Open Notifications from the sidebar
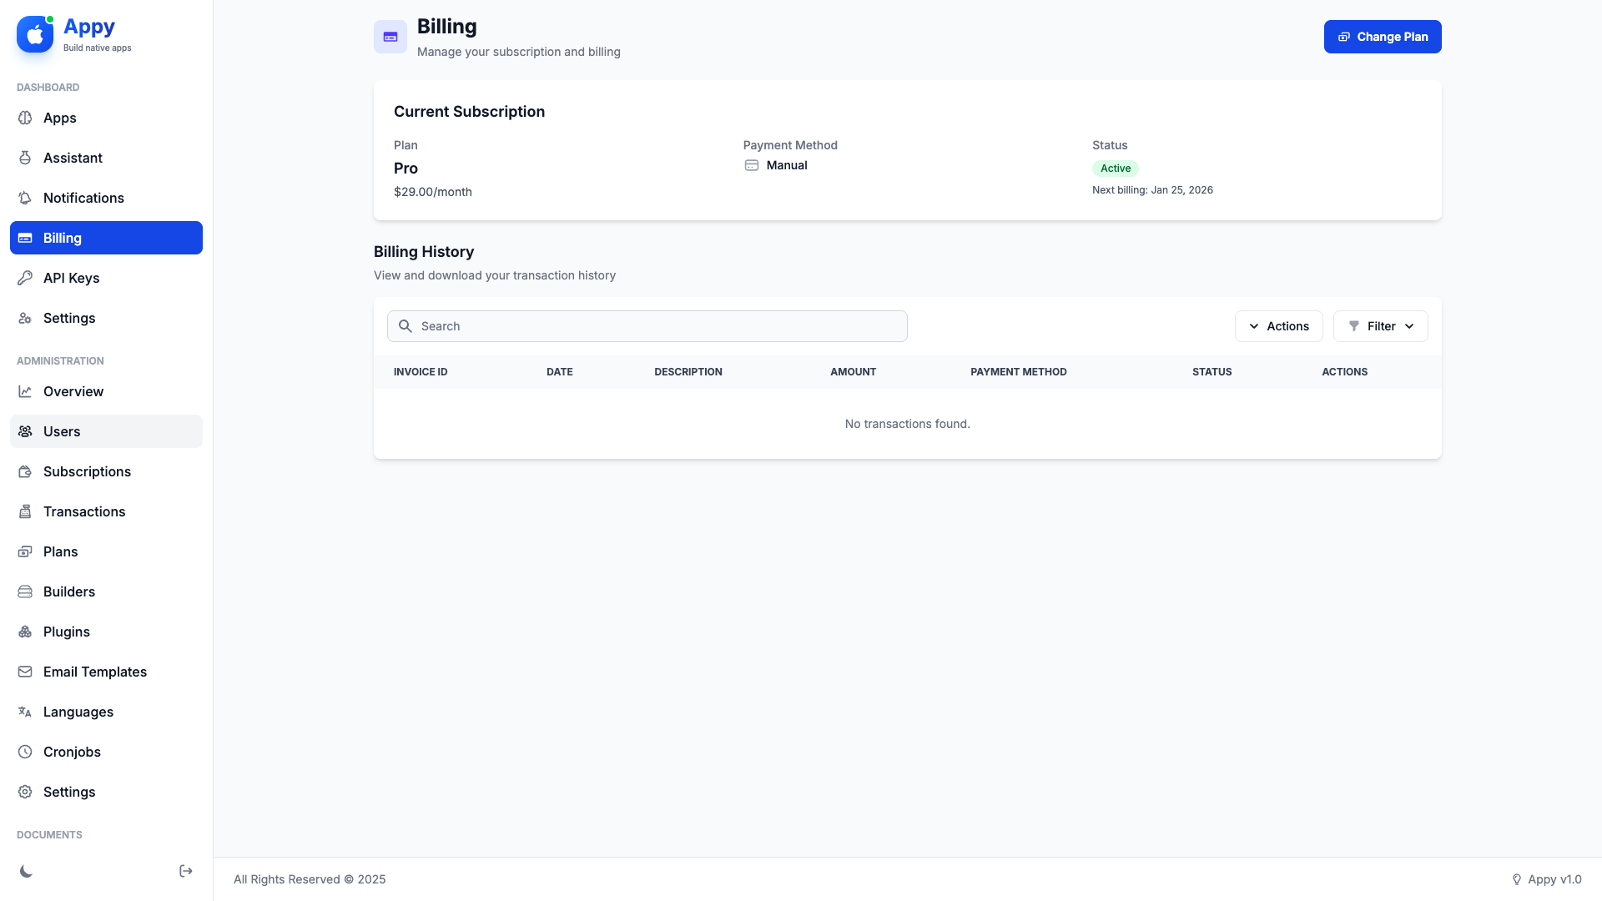This screenshot has height=901, width=1602. tap(83, 198)
